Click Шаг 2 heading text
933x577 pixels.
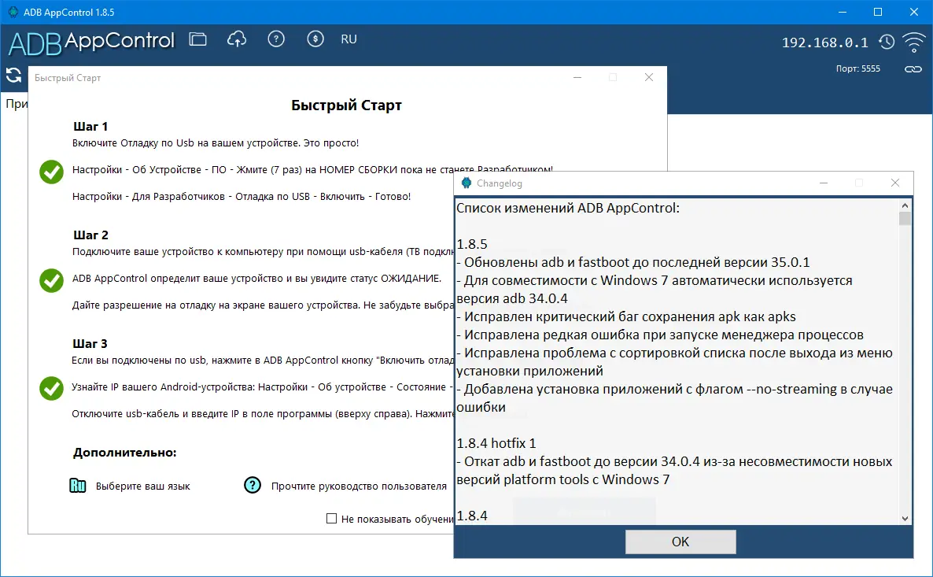pyautogui.click(x=90, y=235)
